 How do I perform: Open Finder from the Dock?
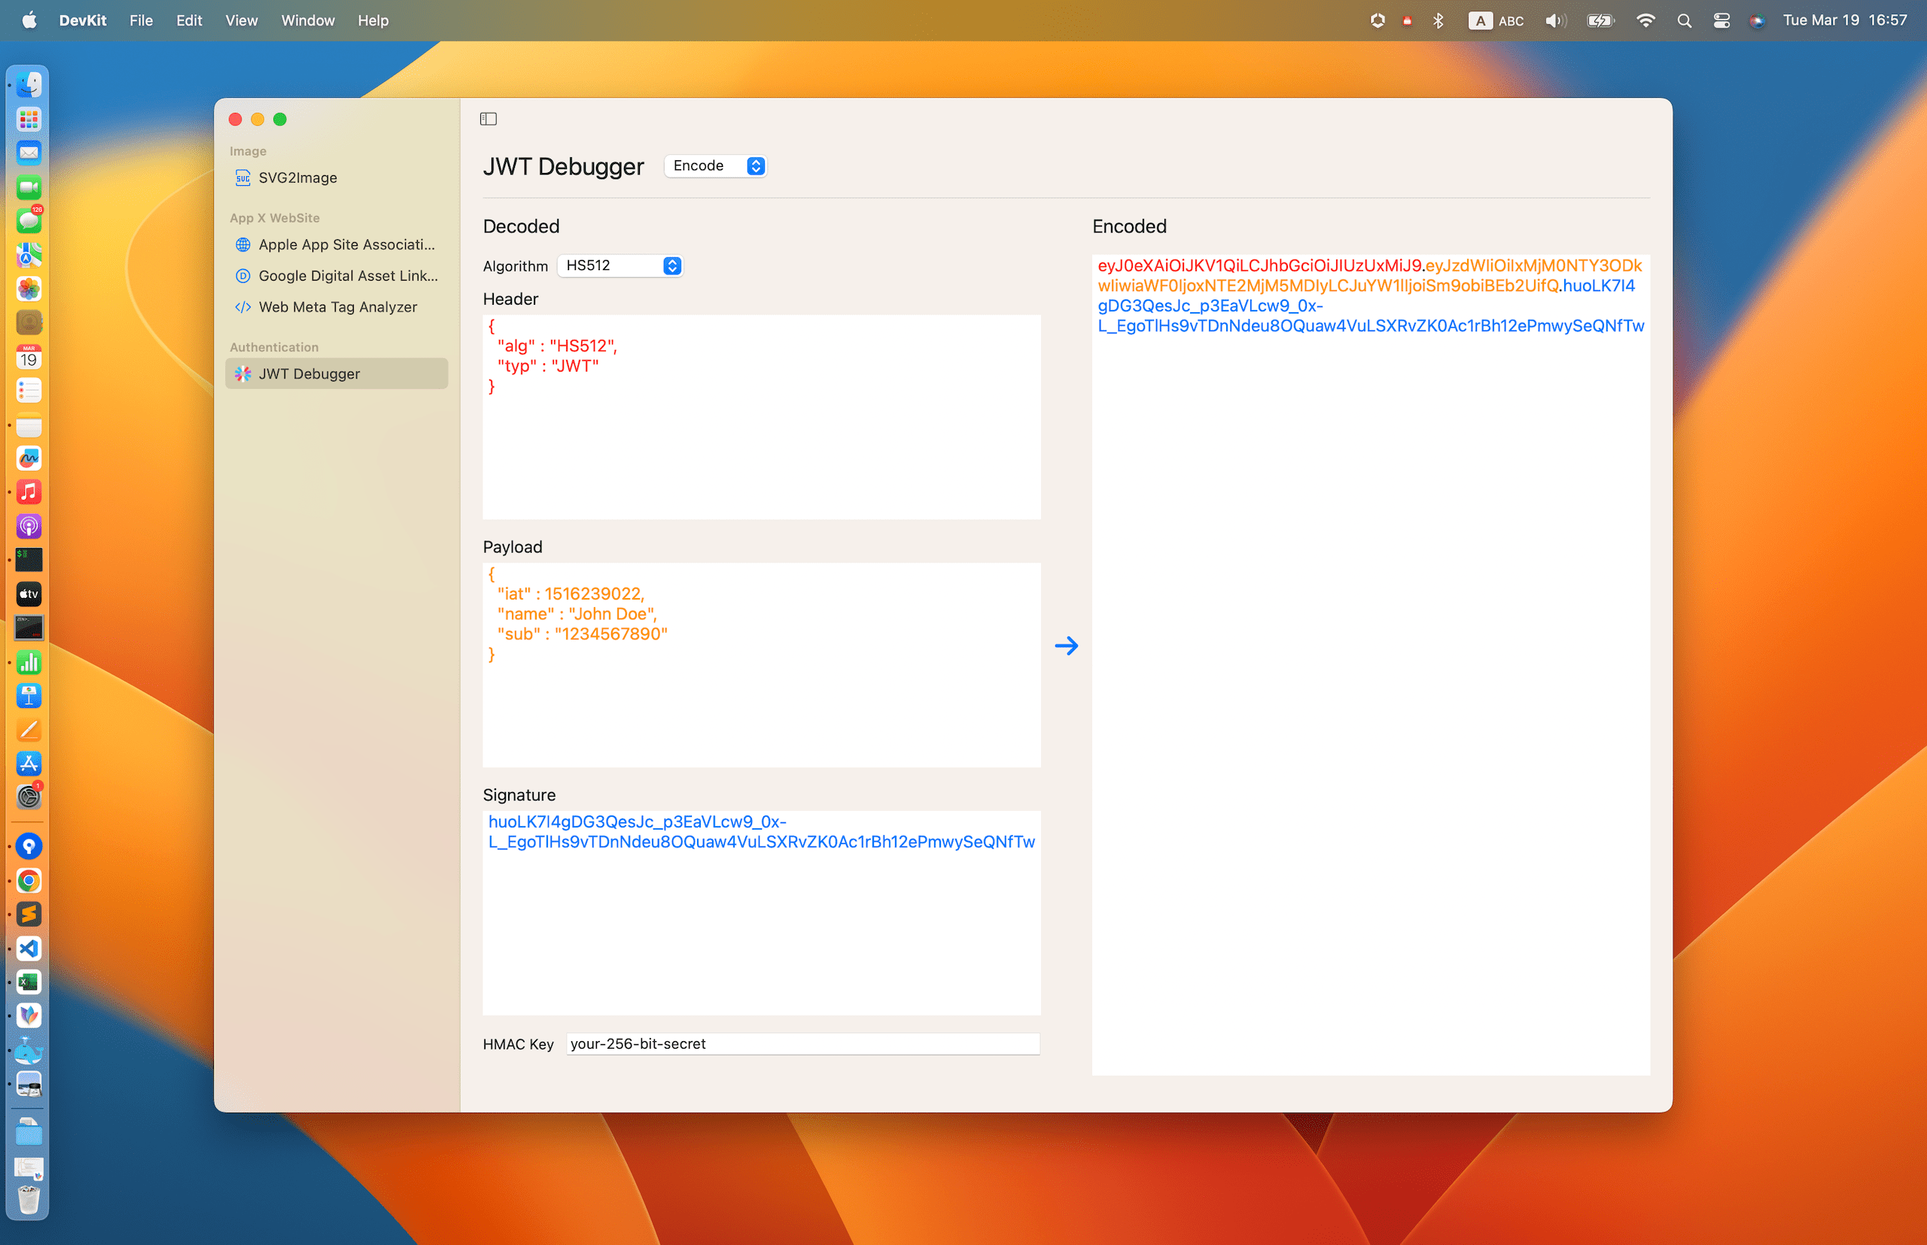29,85
